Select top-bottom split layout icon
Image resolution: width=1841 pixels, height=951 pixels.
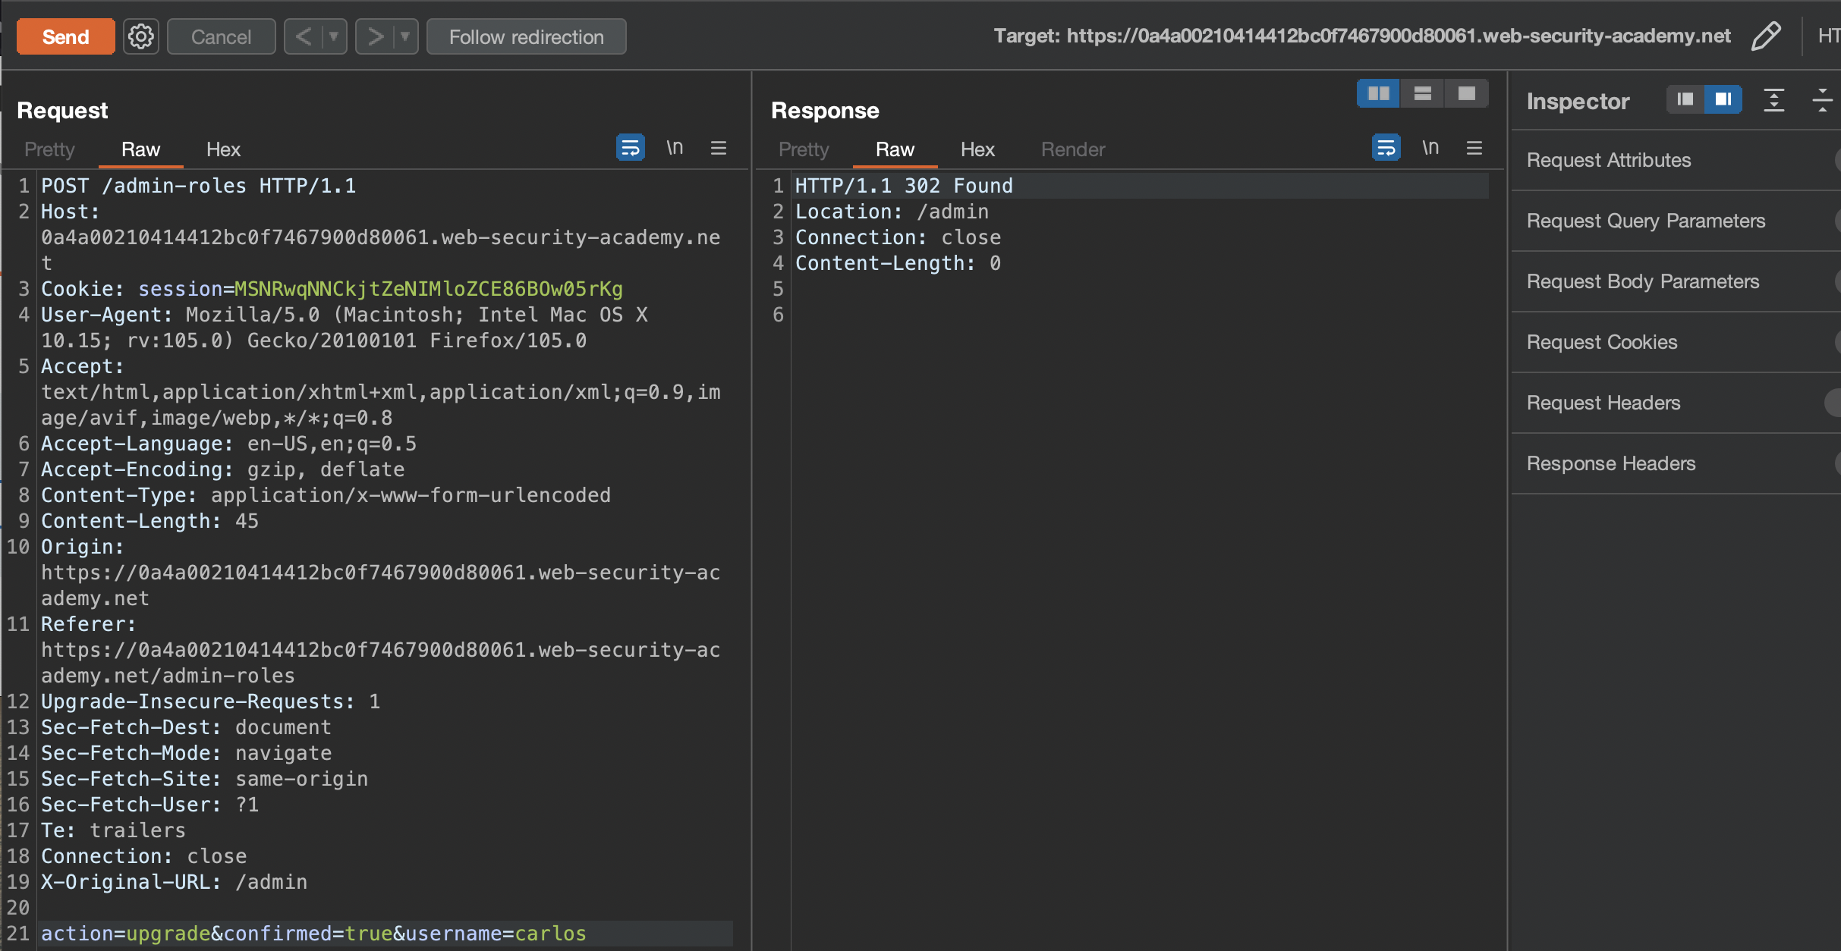pos(1422,93)
